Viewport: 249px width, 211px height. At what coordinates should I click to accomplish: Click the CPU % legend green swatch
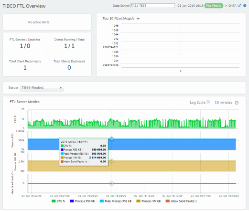point(54,201)
